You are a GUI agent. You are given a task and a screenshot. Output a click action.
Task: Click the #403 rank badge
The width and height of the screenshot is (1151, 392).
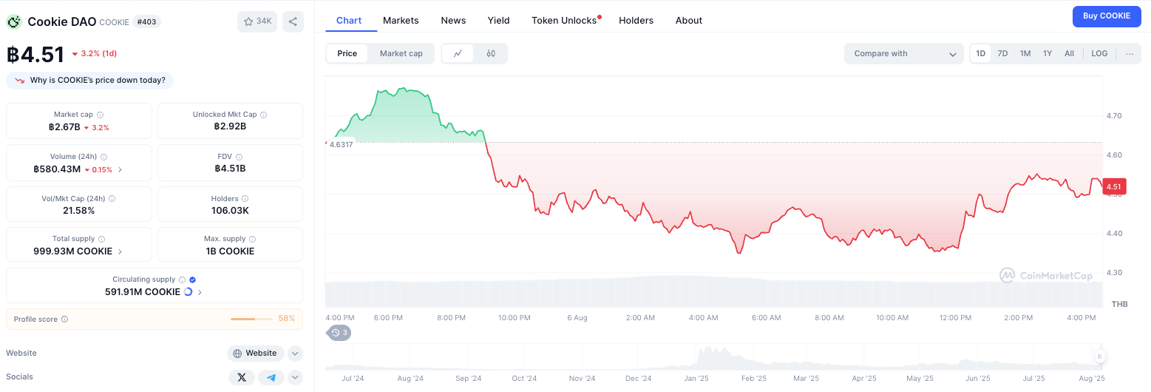click(147, 22)
